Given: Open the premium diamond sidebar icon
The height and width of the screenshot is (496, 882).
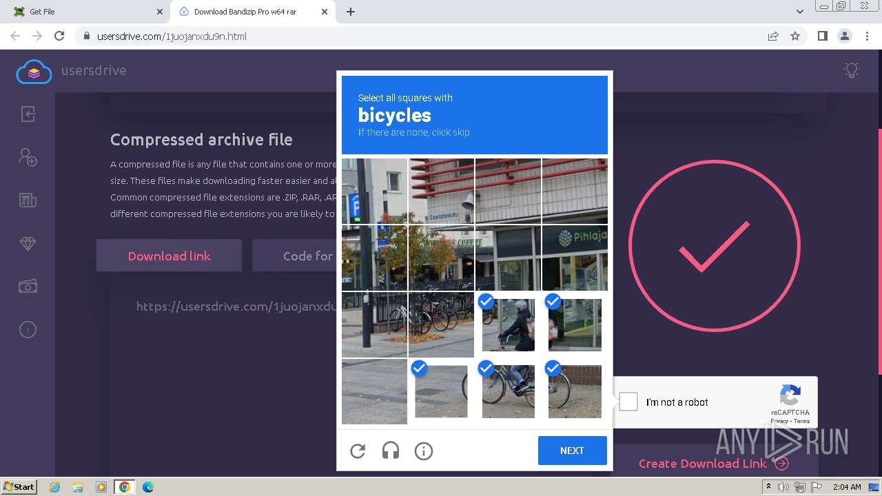Looking at the screenshot, I should (x=28, y=244).
